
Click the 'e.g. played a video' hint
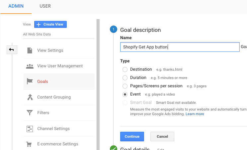160,94
